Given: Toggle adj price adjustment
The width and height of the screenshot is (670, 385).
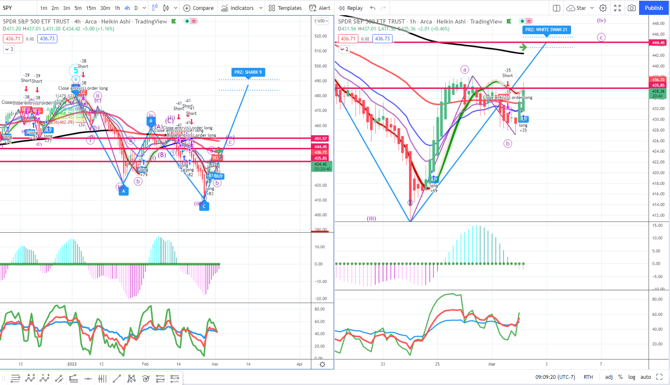Looking at the screenshot, I should tap(609, 377).
